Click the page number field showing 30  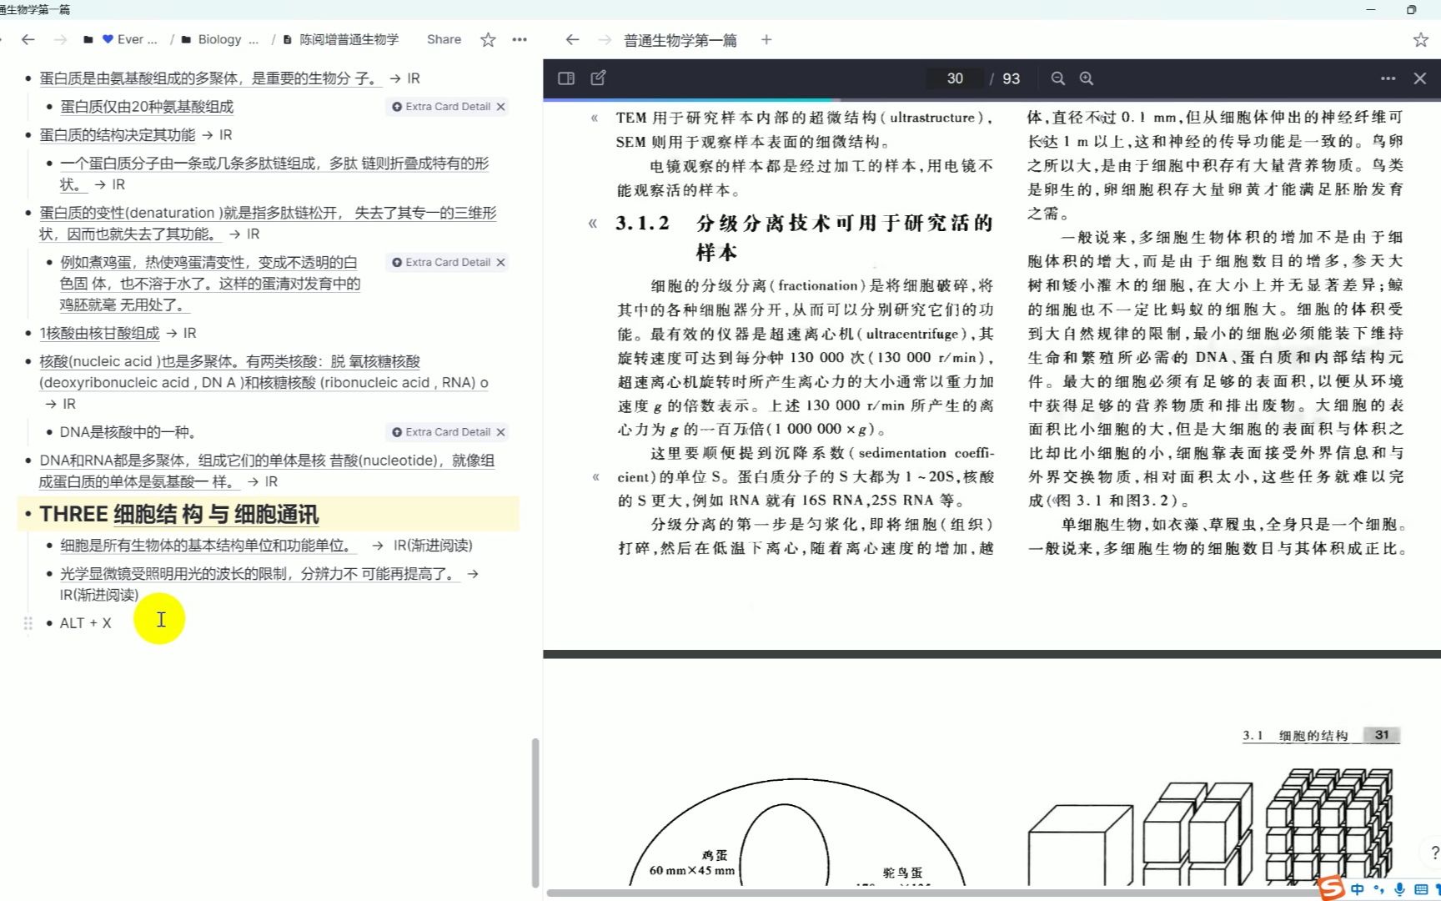tap(954, 78)
